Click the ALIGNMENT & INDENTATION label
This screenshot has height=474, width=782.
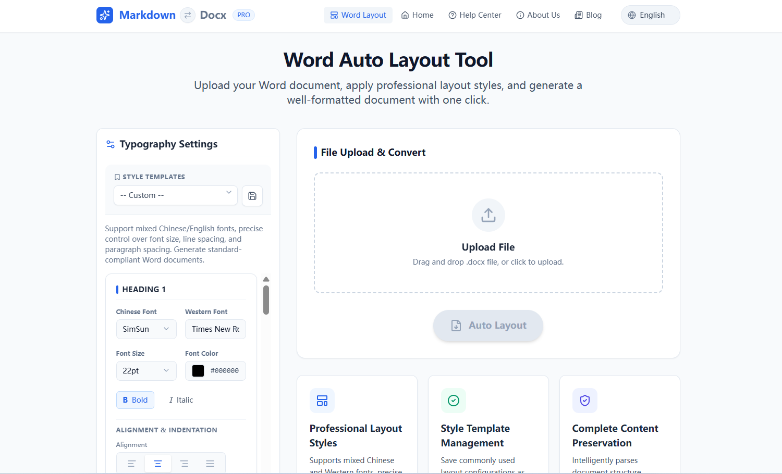pyautogui.click(x=167, y=430)
